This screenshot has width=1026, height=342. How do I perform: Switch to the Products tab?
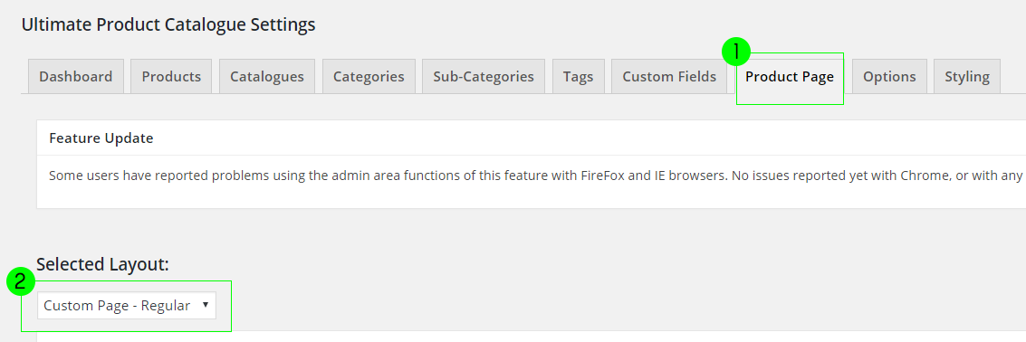click(171, 77)
